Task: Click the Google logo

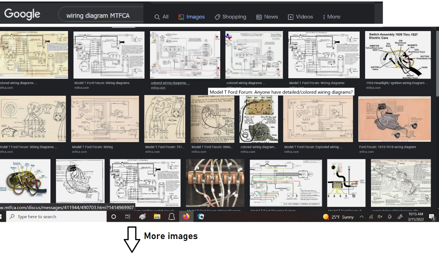Action: 22,14
